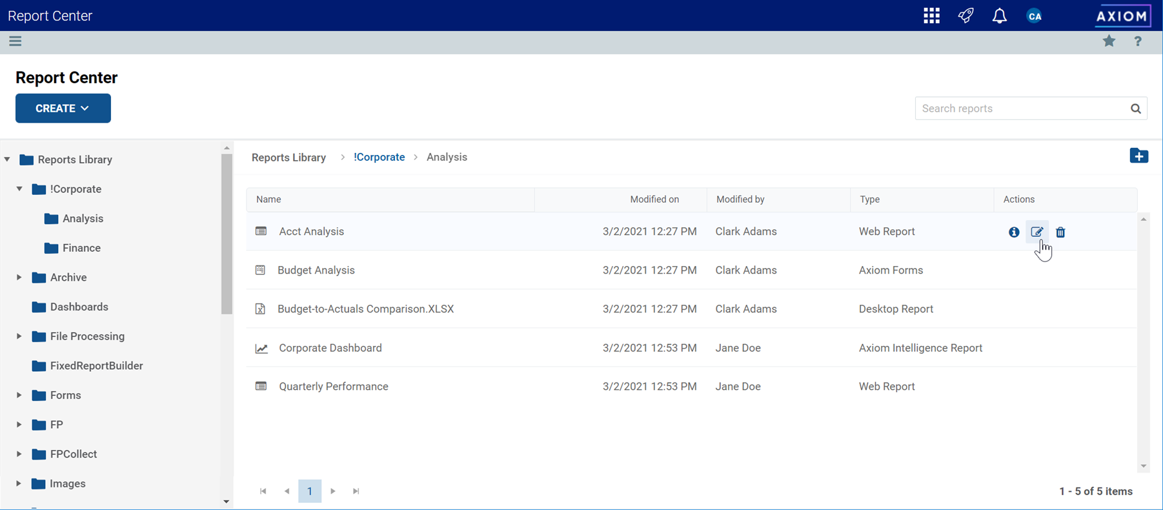Collapse the Reports Library tree node
Viewport: 1163px width, 510px height.
pos(7,159)
